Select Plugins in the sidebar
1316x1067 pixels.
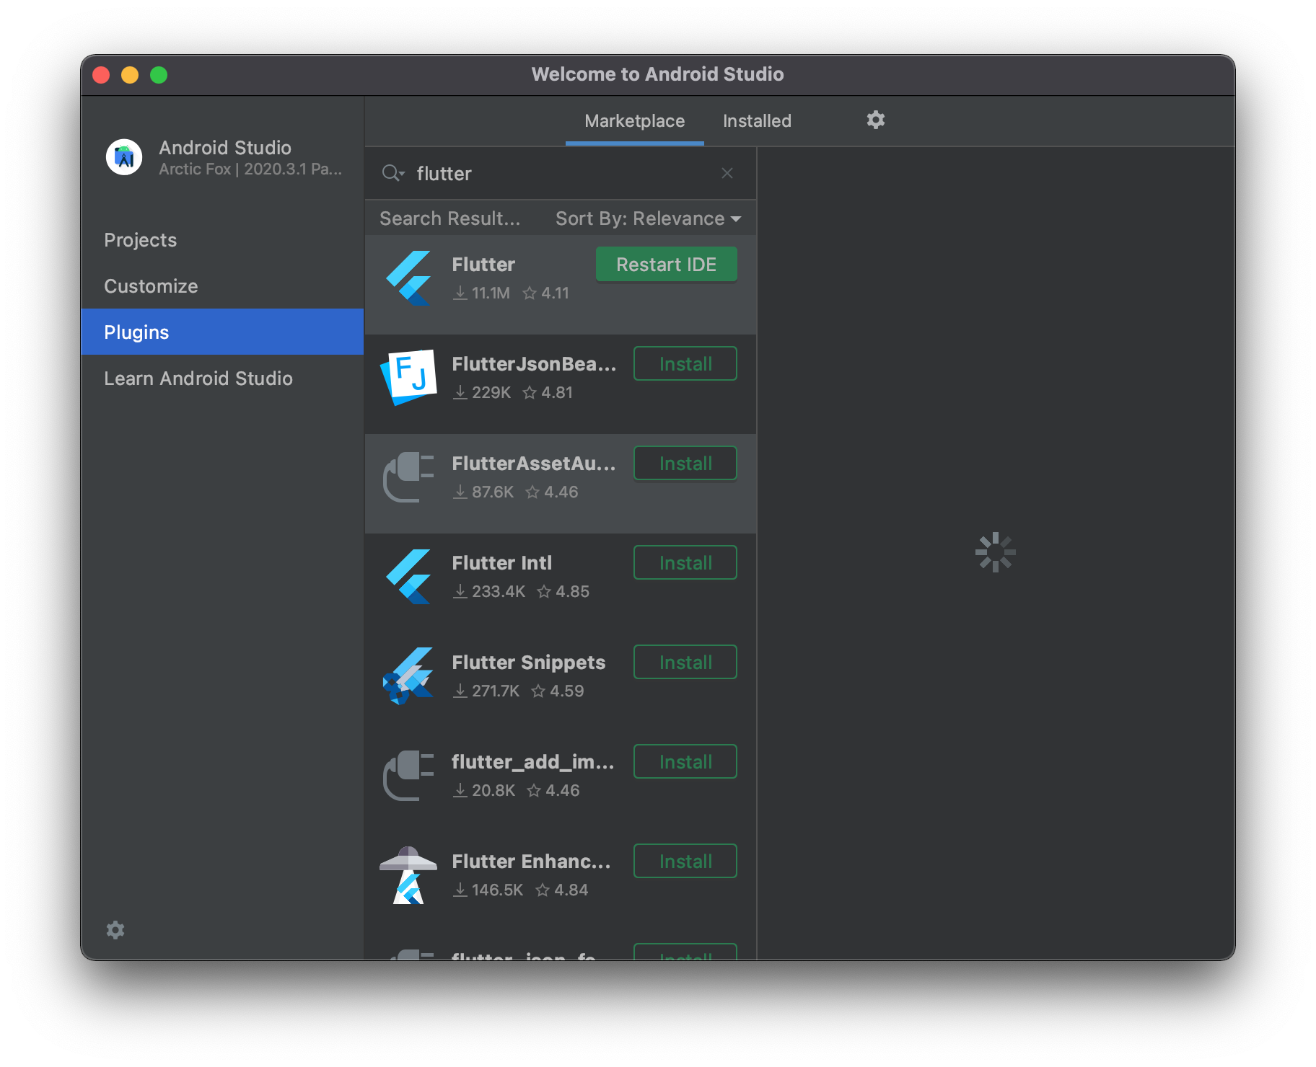(x=222, y=332)
